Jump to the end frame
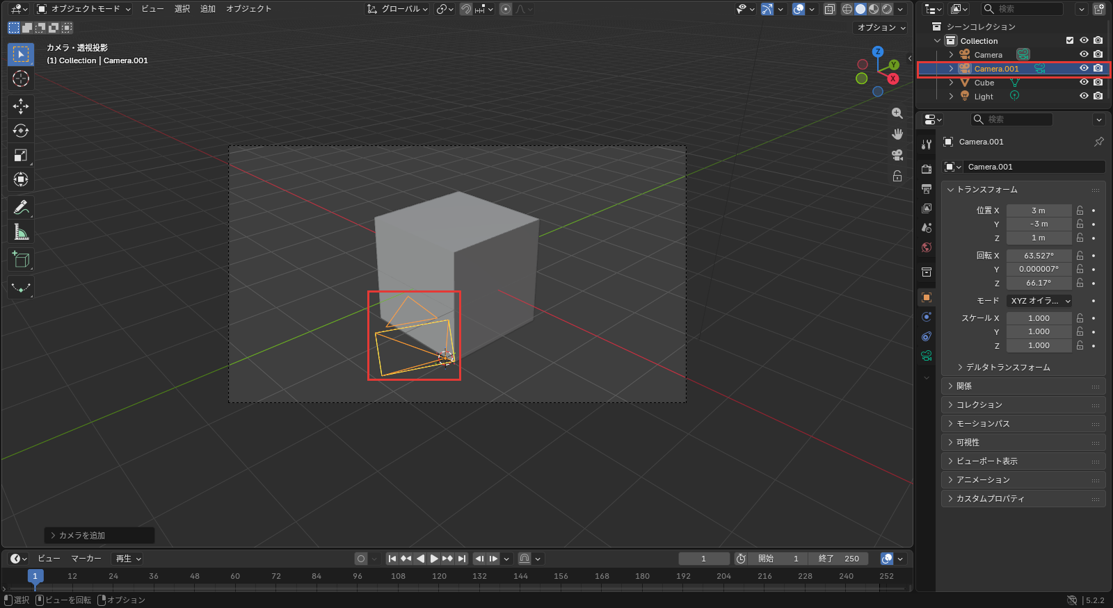 tap(461, 559)
